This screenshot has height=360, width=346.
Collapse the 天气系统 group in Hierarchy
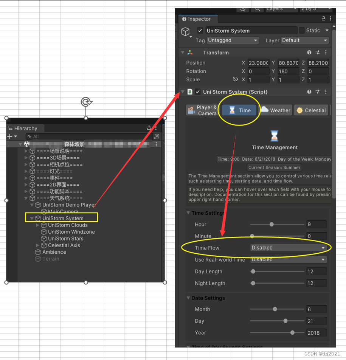coord(26,198)
